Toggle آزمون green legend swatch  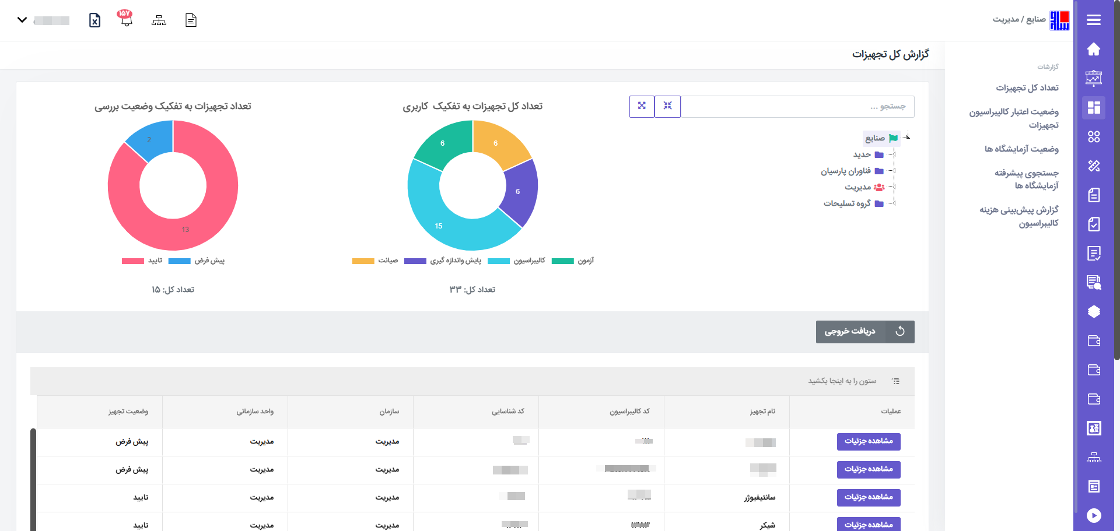pyautogui.click(x=563, y=261)
